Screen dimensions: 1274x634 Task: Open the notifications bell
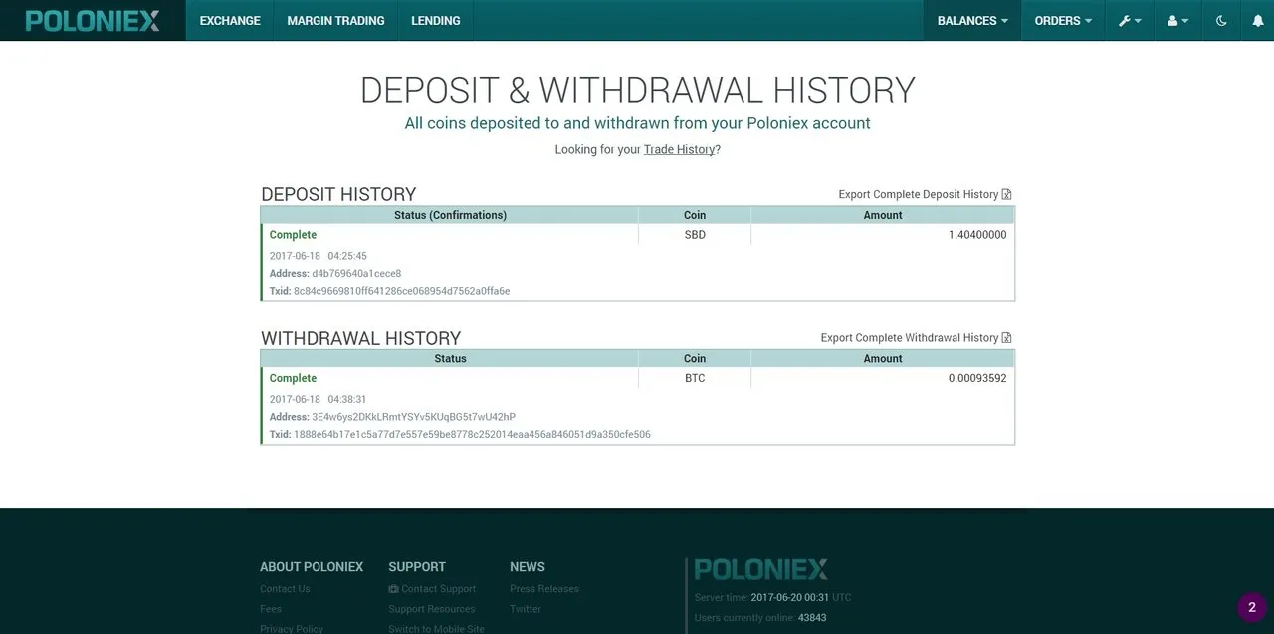[1257, 20]
